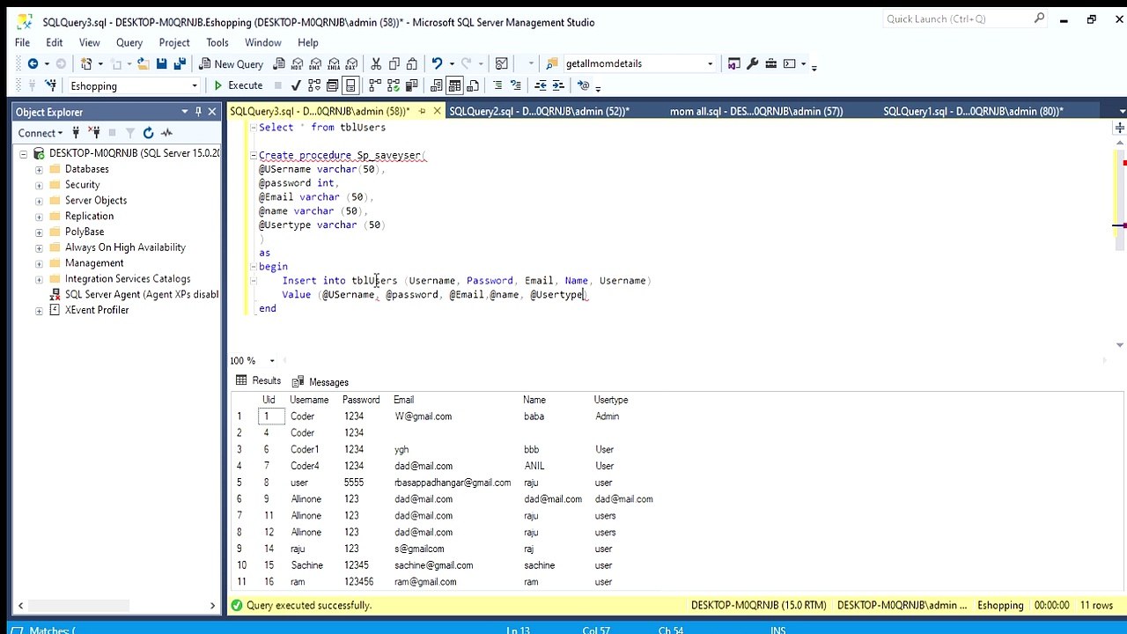The width and height of the screenshot is (1127, 634).
Task: Switch output to Results to File
Action: pos(473,85)
